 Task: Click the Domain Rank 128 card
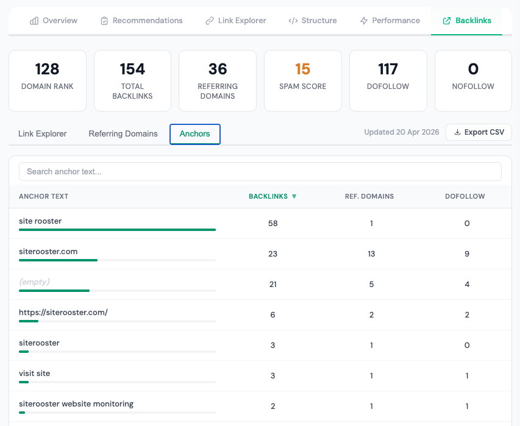pyautogui.click(x=48, y=80)
